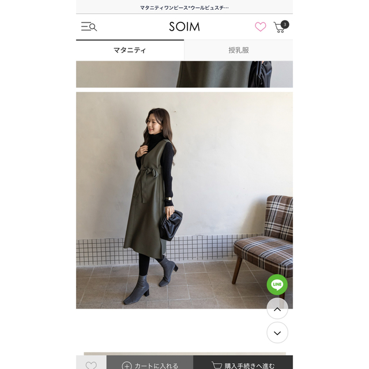Go to homepage via SOIM logo
Viewport: 369px width, 369px height.
pos(184,27)
